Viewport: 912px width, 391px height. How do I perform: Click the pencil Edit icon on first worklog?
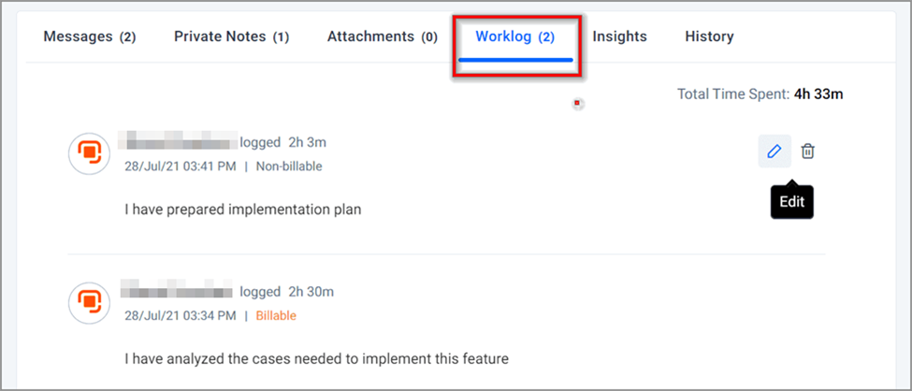tap(774, 152)
